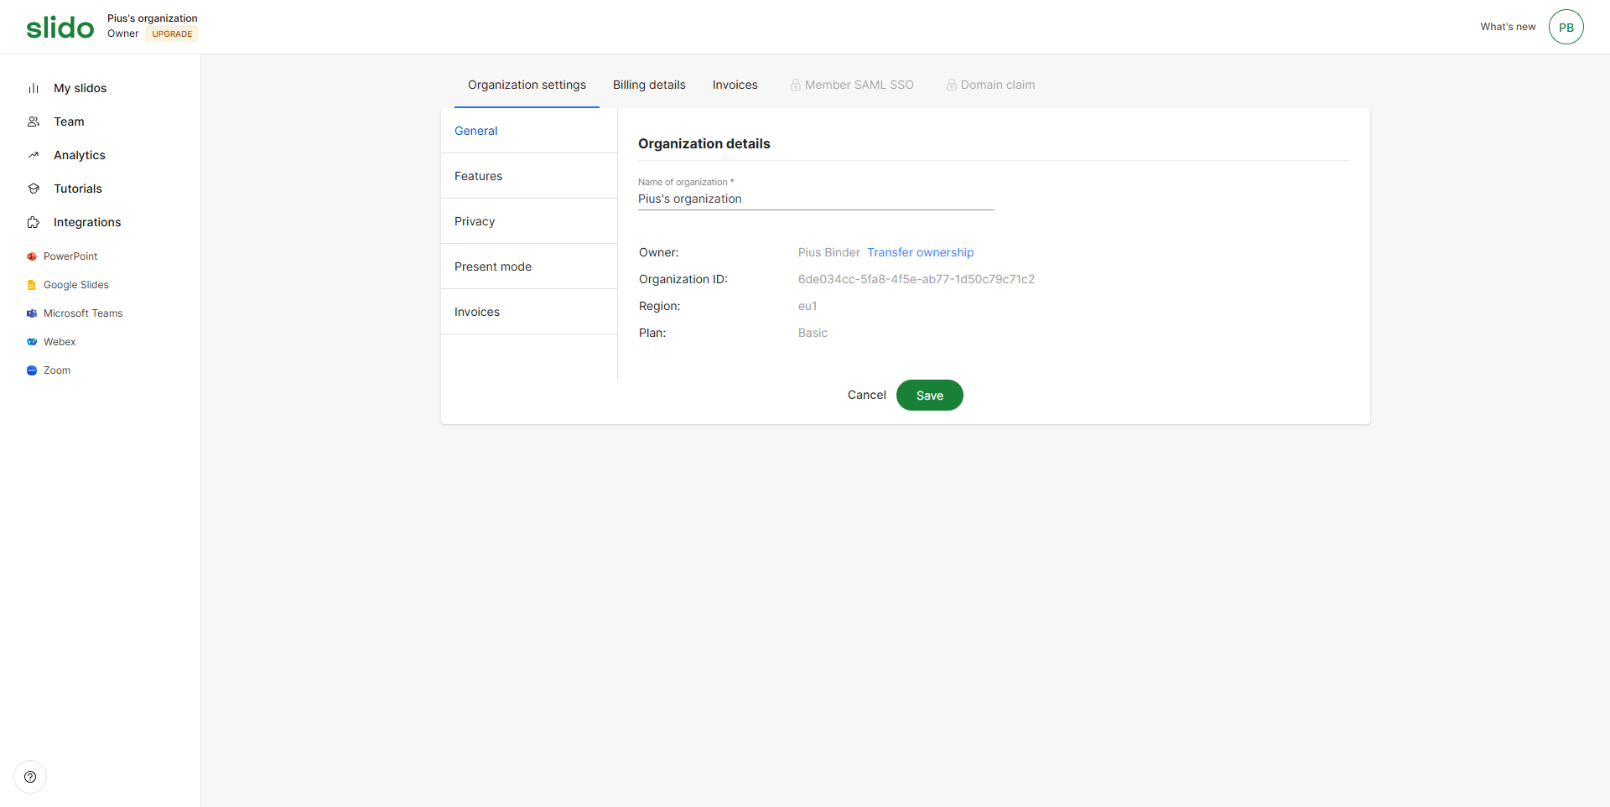Open the PB profile avatar menu
The height and width of the screenshot is (807, 1610).
point(1566,27)
